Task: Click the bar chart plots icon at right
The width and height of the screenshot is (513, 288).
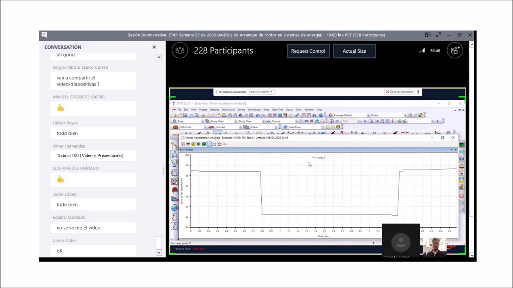Action: (x=462, y=187)
